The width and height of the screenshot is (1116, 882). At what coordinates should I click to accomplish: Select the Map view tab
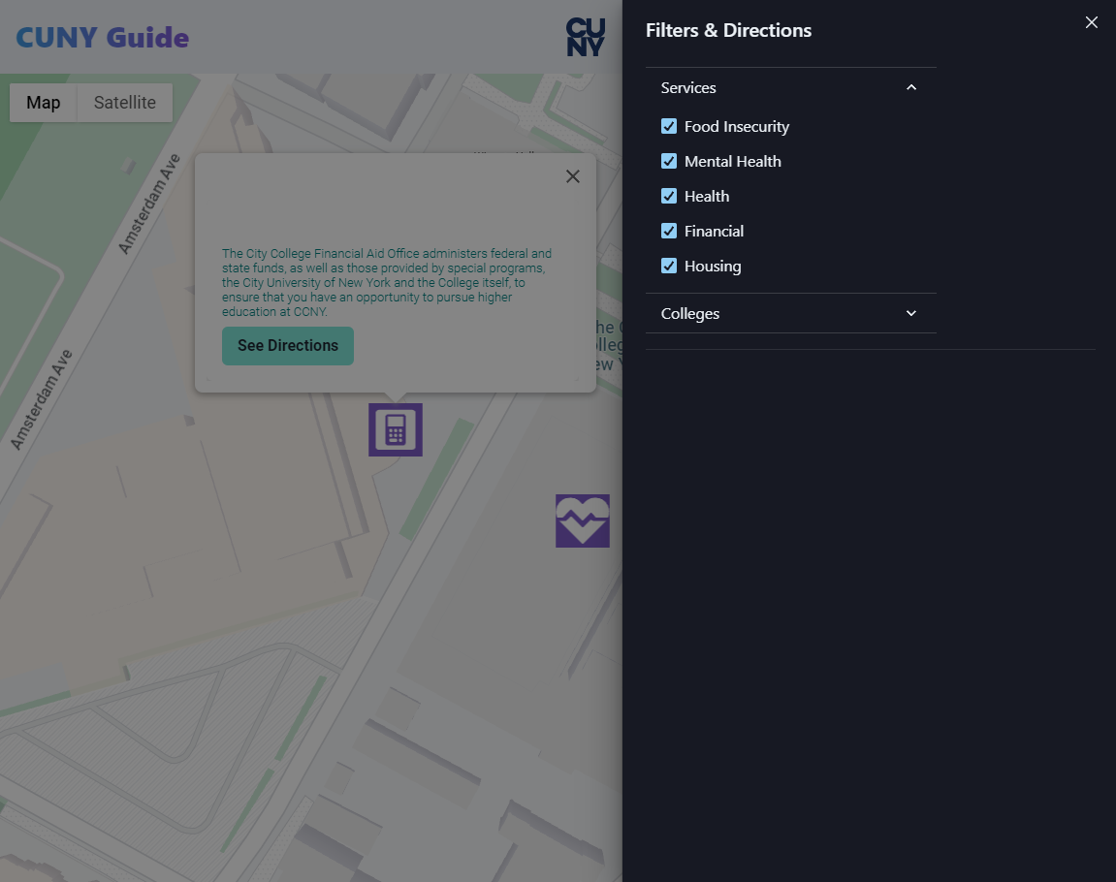(x=44, y=103)
